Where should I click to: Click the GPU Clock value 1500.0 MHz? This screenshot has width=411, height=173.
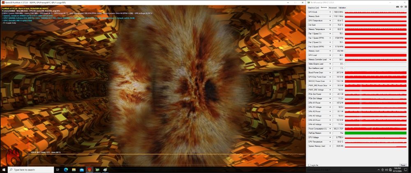[x=338, y=12]
